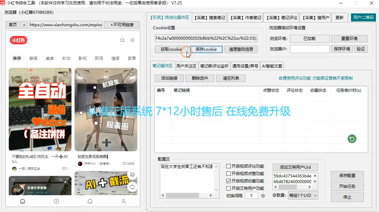The height and width of the screenshot is (212, 379).
Task: Click the green refresh circle icon in the note list
Action: (352, 139)
